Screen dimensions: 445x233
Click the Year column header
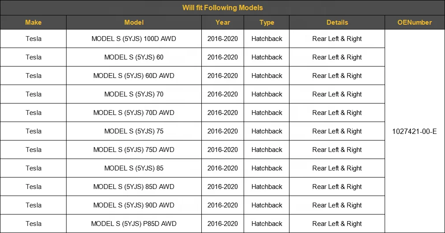click(222, 22)
